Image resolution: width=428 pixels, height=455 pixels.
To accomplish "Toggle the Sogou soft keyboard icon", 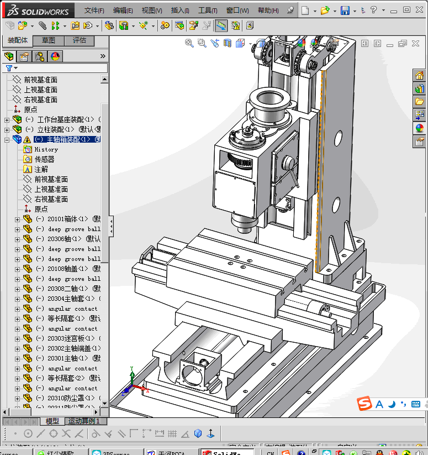I will coord(415,404).
